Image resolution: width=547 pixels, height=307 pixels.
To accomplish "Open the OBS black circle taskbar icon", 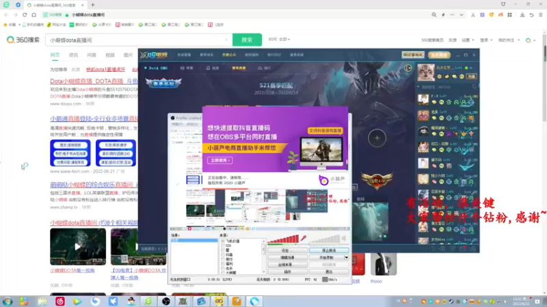I will [166, 301].
